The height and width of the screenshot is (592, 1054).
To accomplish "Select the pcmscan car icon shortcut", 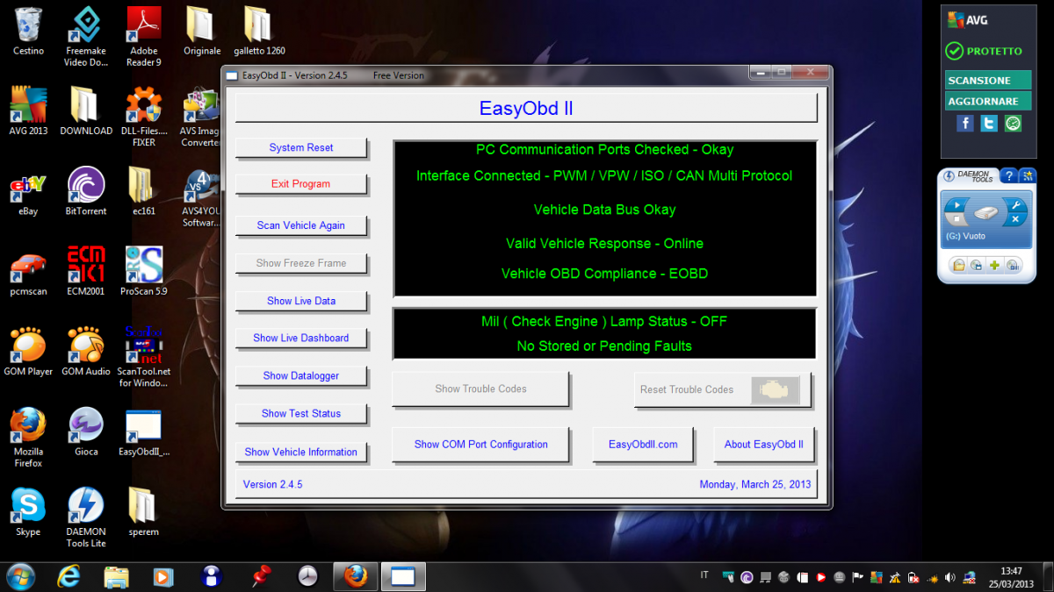I will tap(28, 271).
